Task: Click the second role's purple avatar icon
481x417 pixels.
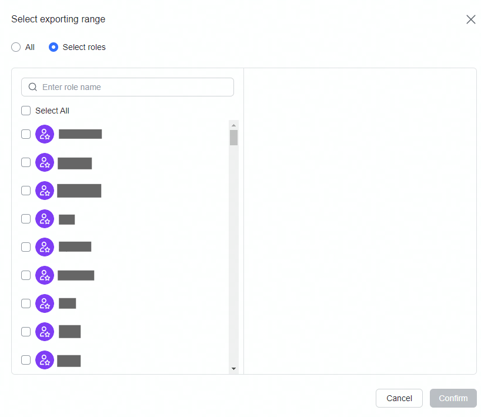Action: (45, 162)
